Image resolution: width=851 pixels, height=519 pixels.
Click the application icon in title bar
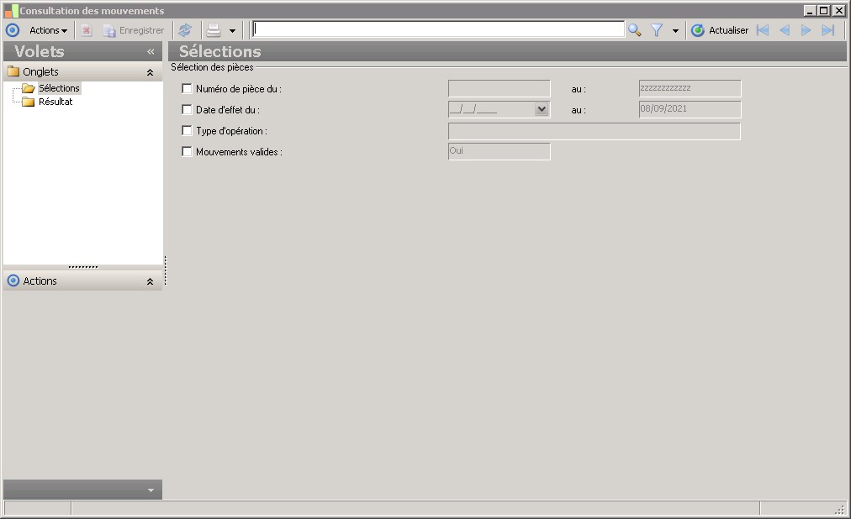click(x=11, y=11)
